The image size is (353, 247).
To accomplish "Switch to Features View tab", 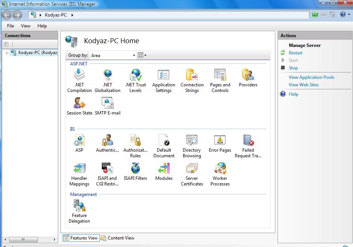I will (81, 238).
